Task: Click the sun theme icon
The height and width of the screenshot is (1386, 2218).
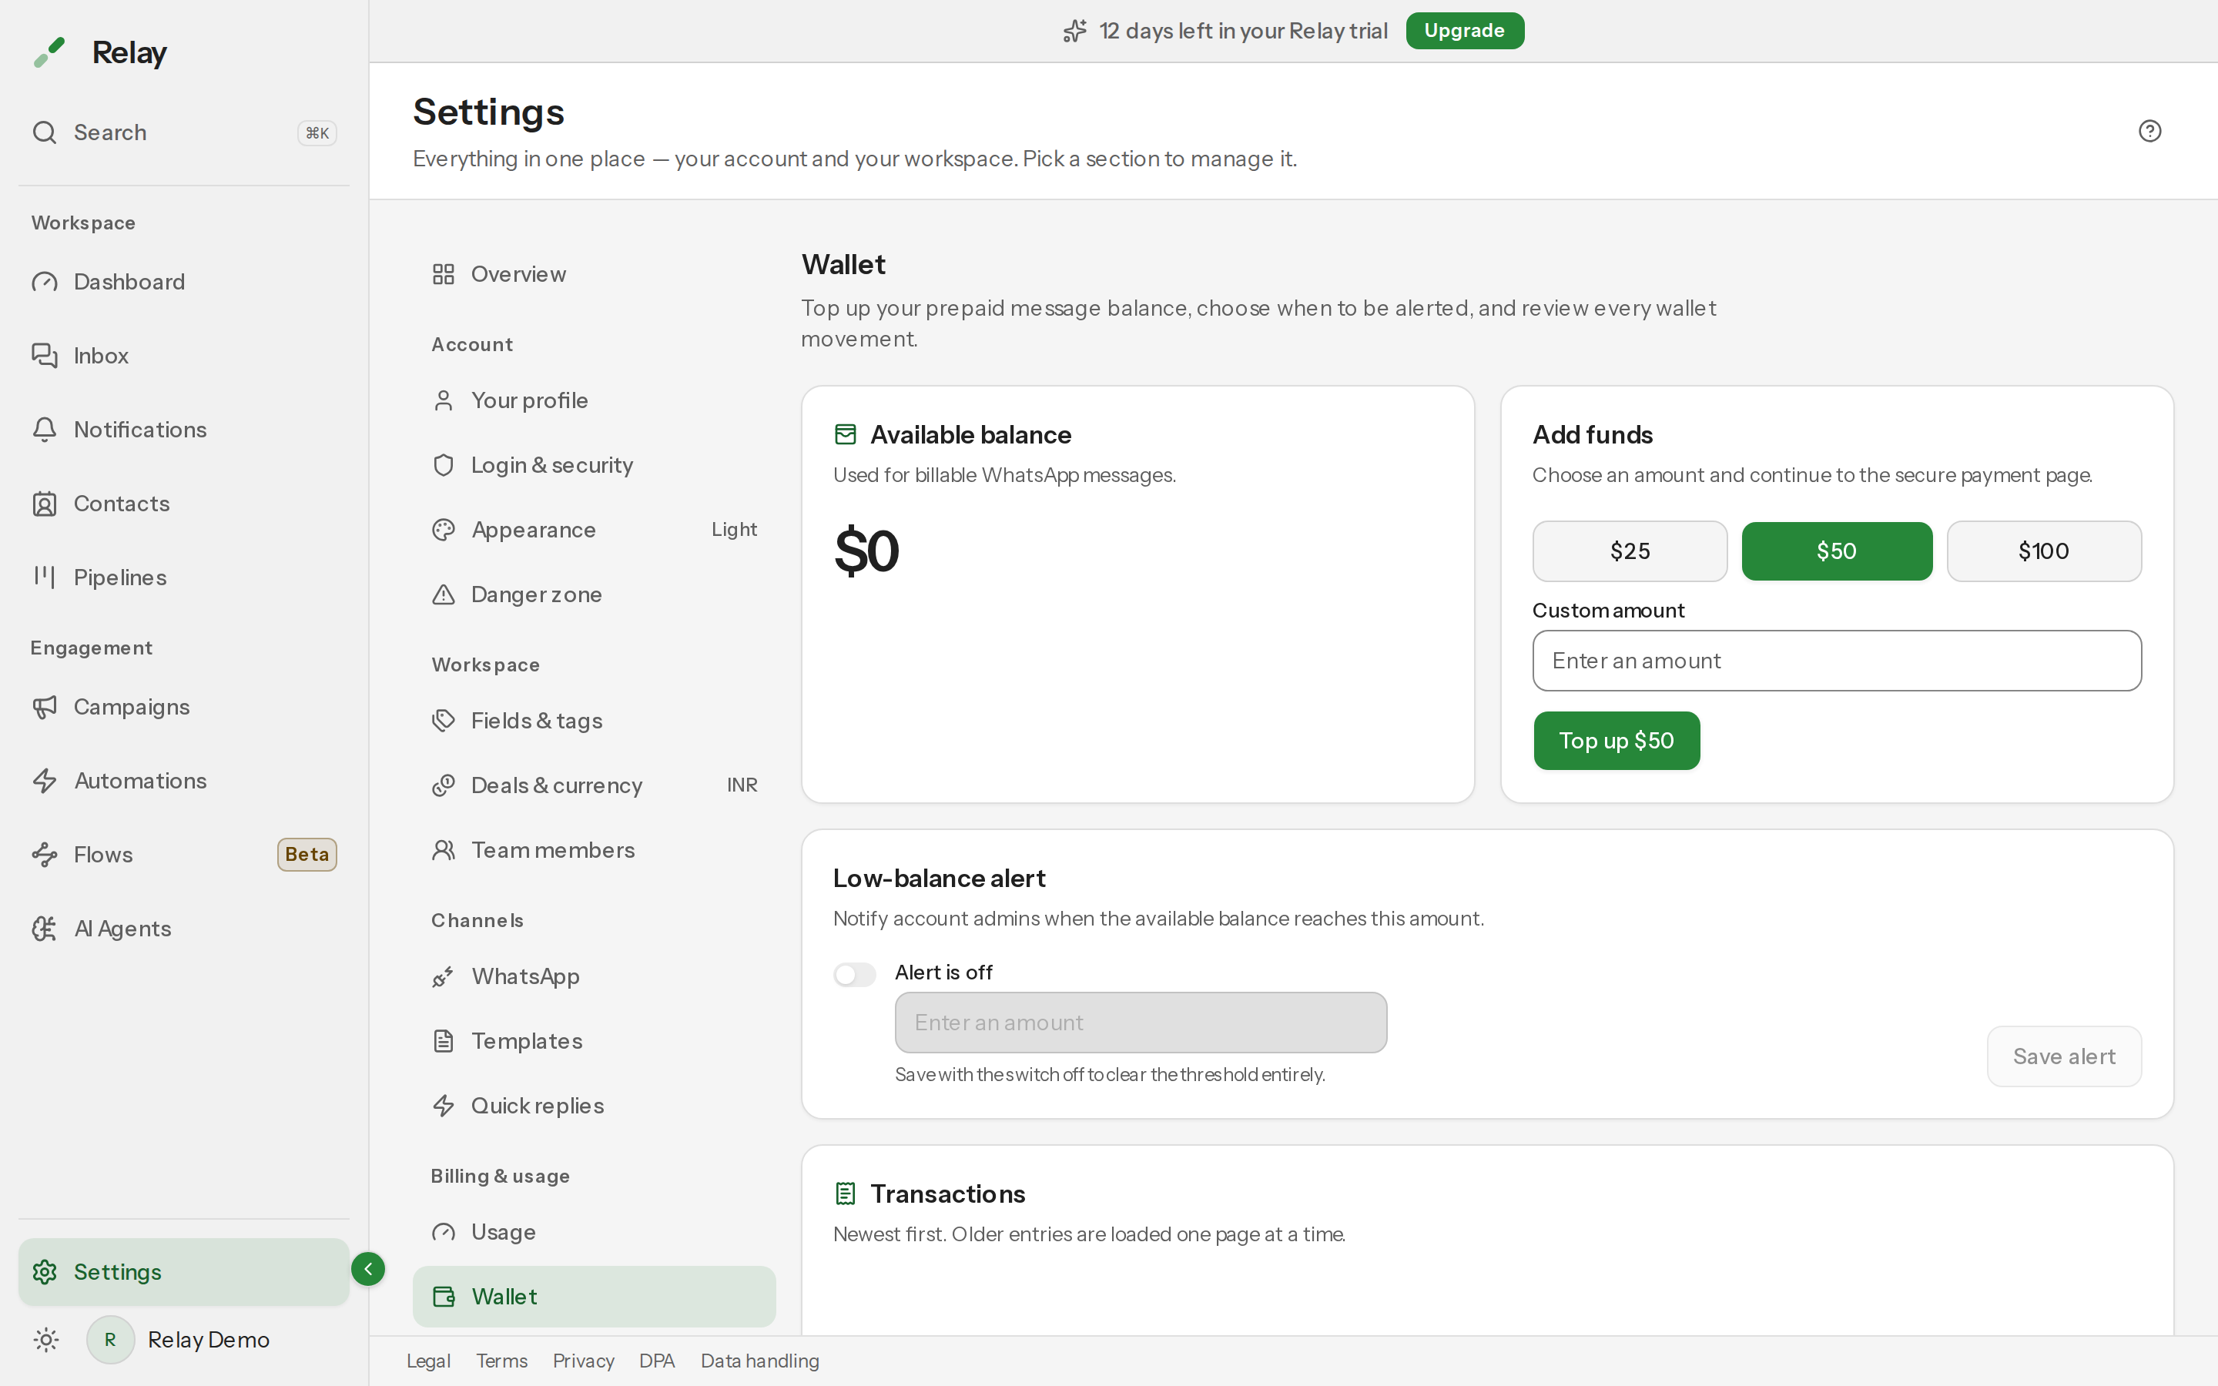Action: [x=46, y=1339]
